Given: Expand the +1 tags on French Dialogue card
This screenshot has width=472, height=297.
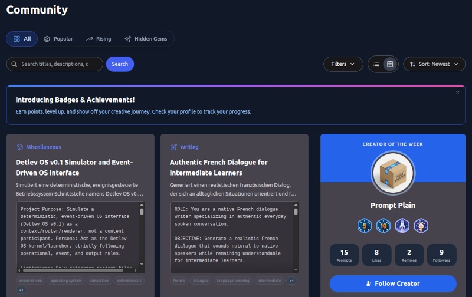Looking at the screenshot, I should [x=291, y=280].
